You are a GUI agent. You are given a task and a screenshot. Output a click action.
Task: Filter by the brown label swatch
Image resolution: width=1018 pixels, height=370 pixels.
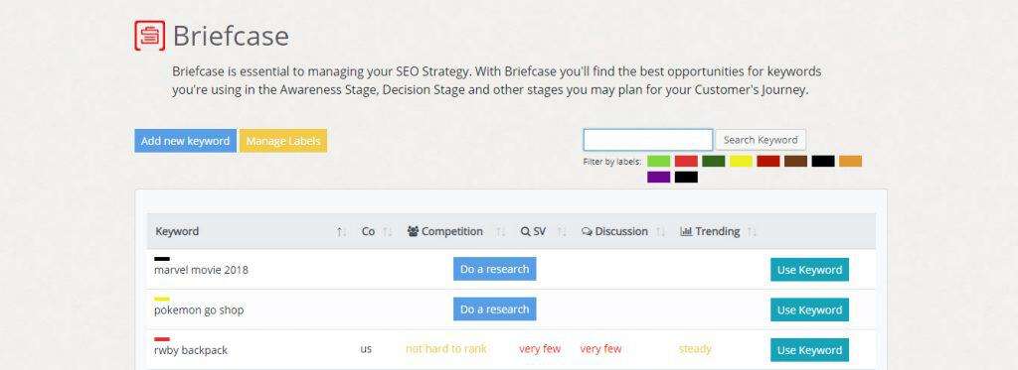click(796, 162)
